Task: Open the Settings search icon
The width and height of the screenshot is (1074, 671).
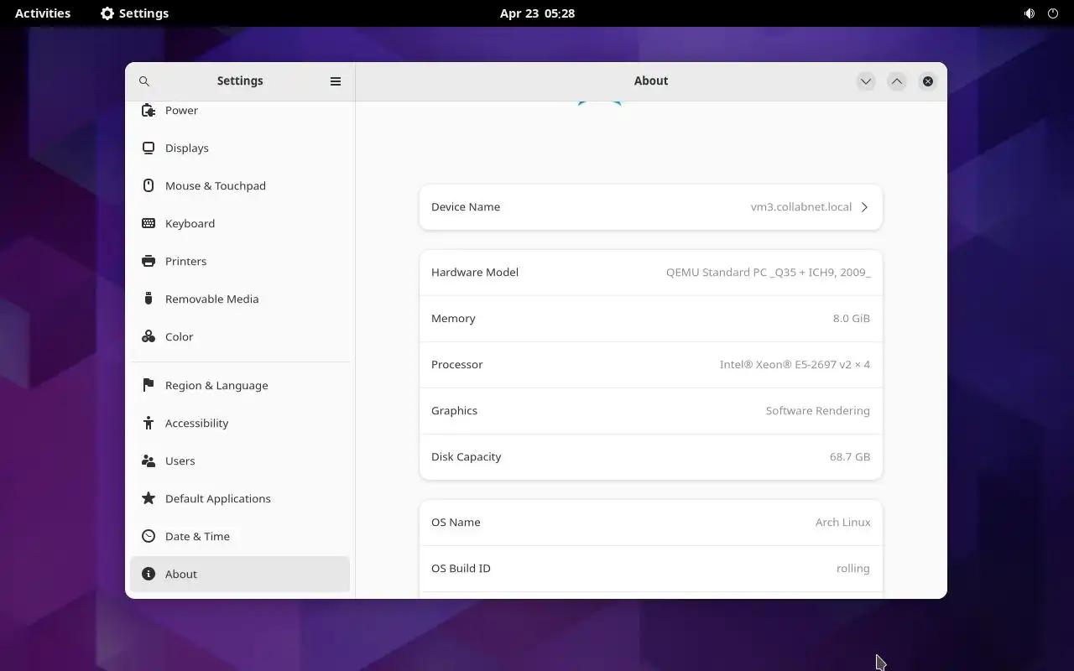Action: coord(144,81)
